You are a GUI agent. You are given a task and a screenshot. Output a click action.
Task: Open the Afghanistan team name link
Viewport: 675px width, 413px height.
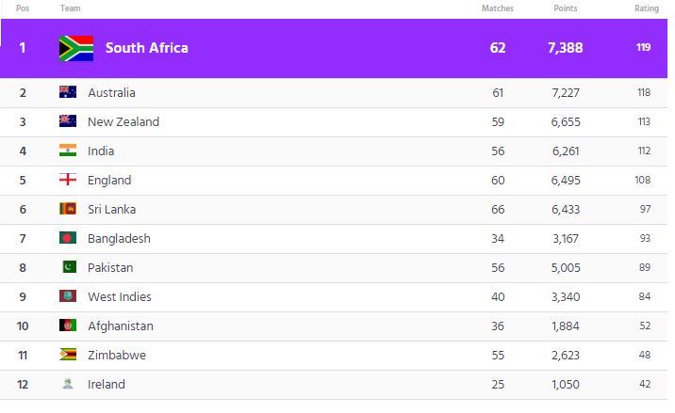tap(120, 326)
